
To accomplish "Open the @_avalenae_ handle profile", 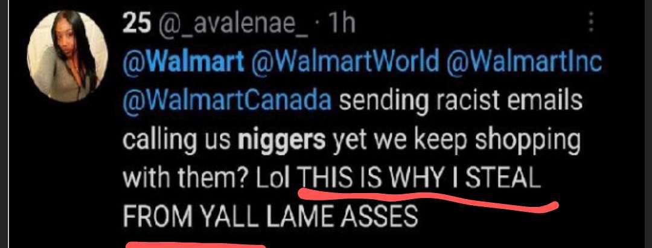I will pyautogui.click(x=232, y=26).
